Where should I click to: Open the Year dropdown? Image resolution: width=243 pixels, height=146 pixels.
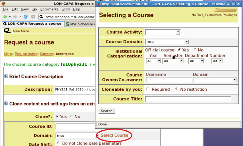click(x=153, y=61)
